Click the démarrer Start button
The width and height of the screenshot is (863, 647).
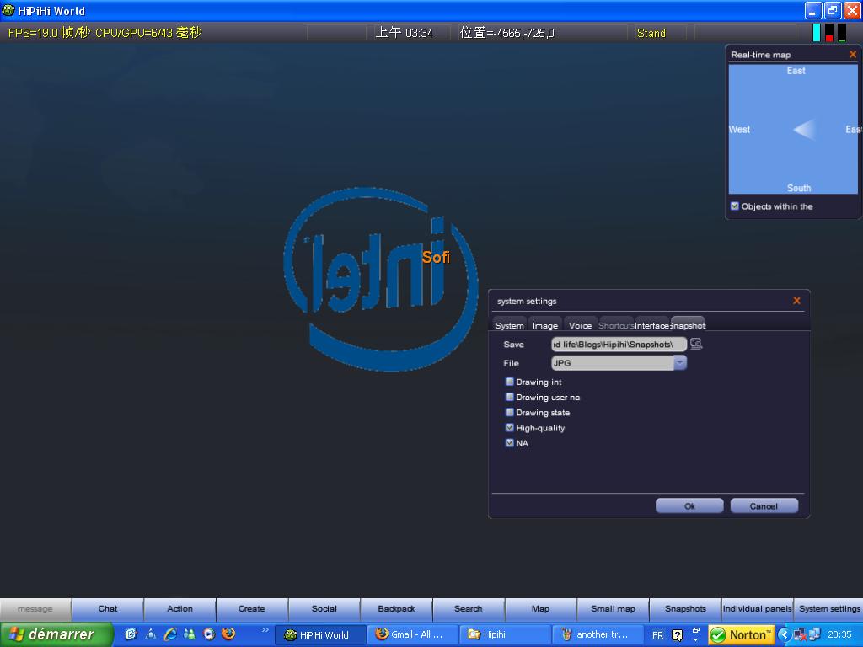click(x=56, y=634)
